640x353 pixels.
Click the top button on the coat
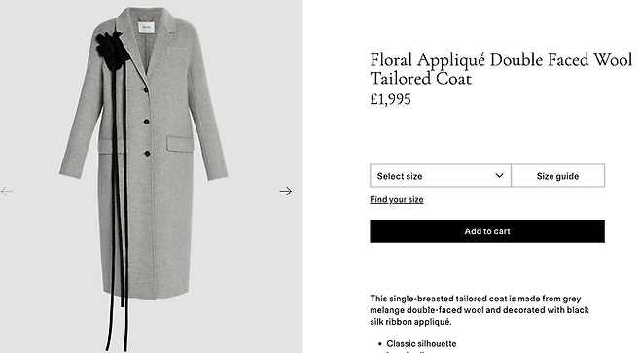click(x=146, y=89)
